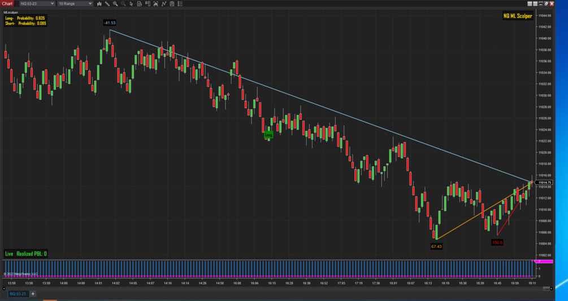Click the red Chart menu button

(x=7, y=3)
